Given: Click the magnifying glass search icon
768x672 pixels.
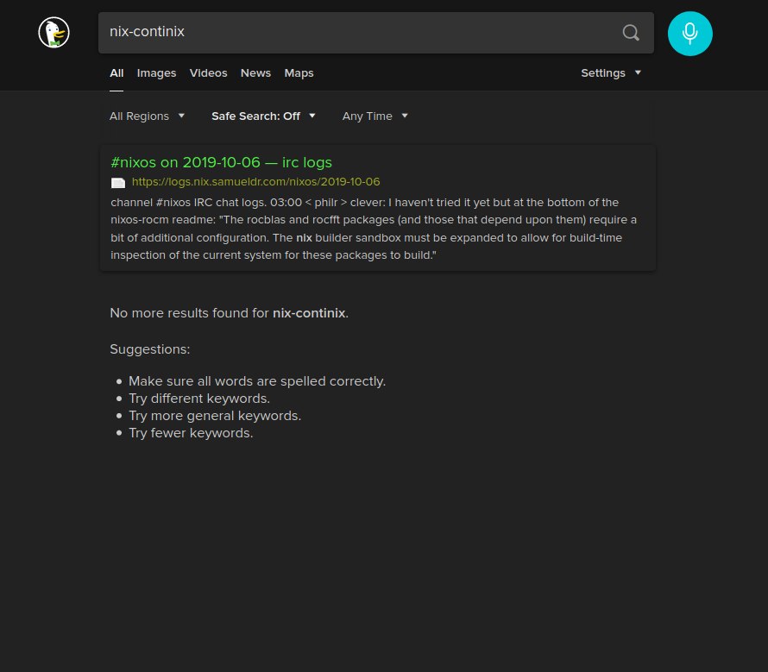Looking at the screenshot, I should 631,33.
